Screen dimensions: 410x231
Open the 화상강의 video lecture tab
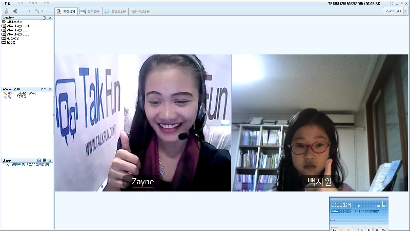[x=66, y=11]
